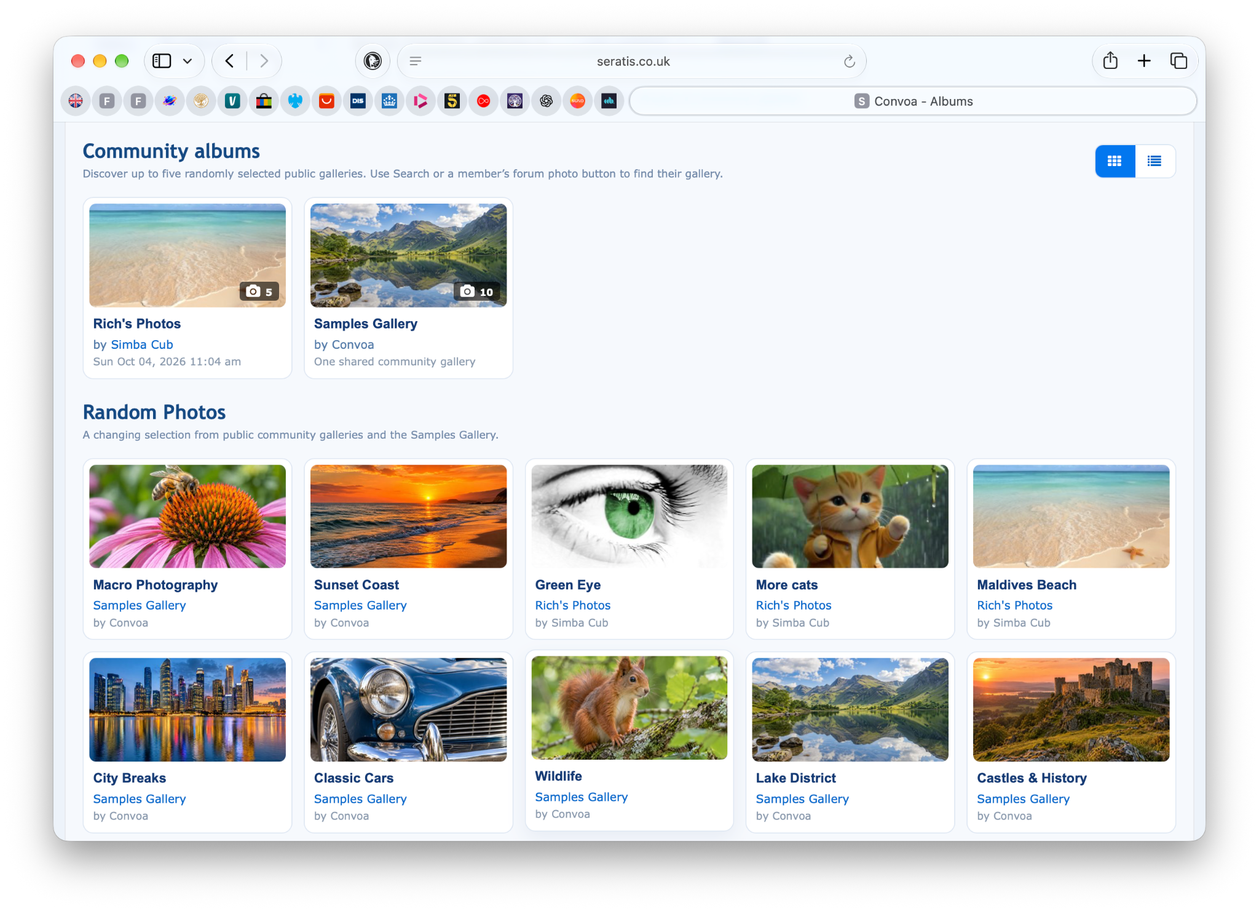1259x911 pixels.
Task: Open the Channel 5 pinned tab
Action: 452,101
